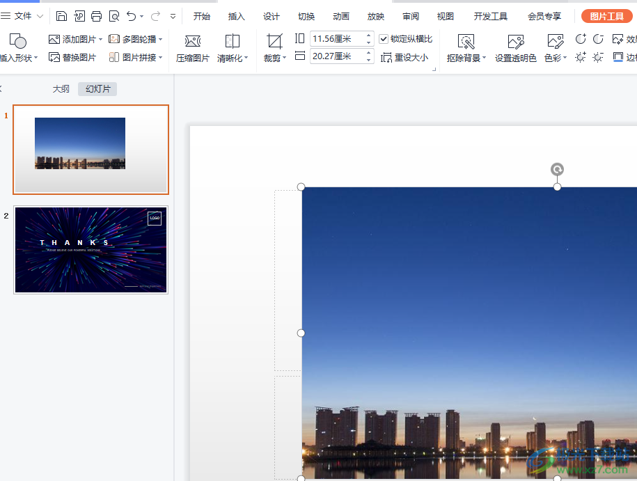Click 图片拼接 button

coord(132,57)
